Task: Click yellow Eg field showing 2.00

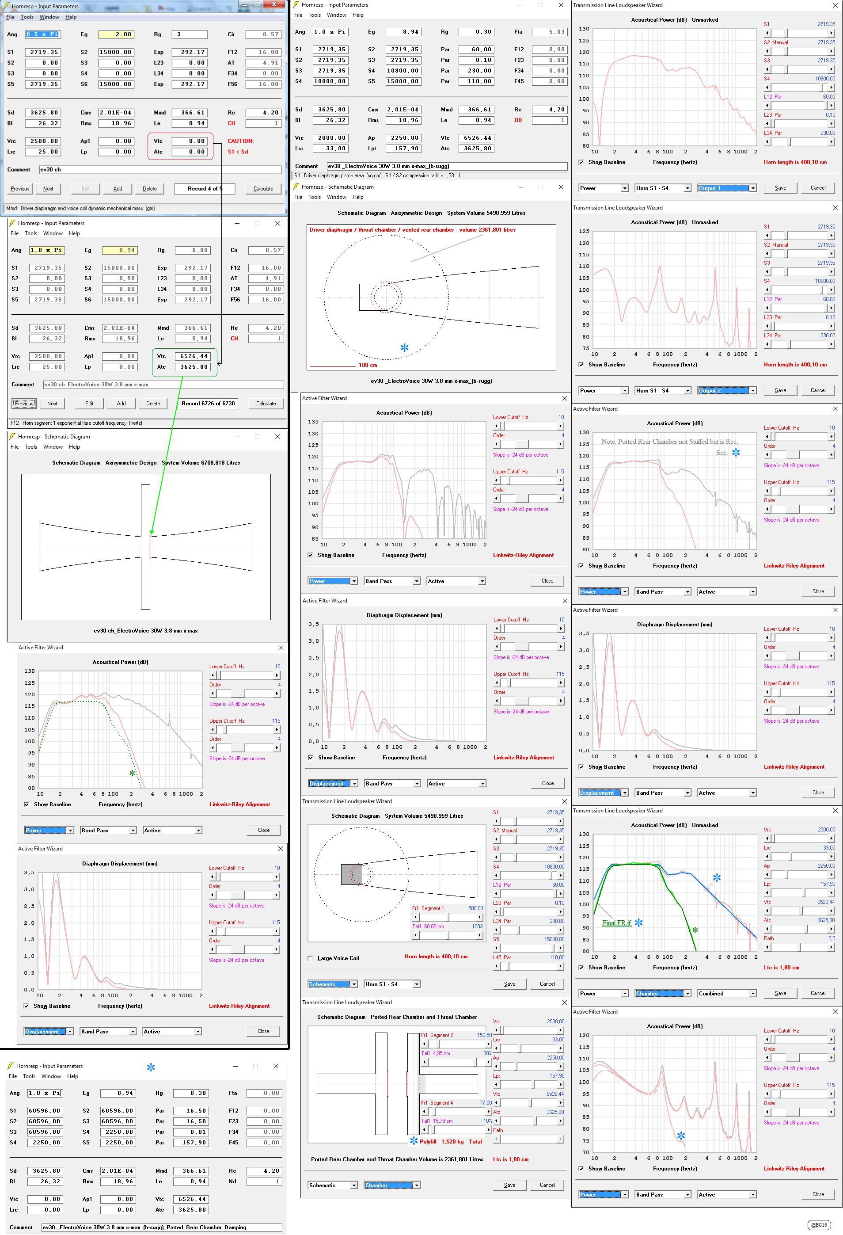Action: point(116,34)
